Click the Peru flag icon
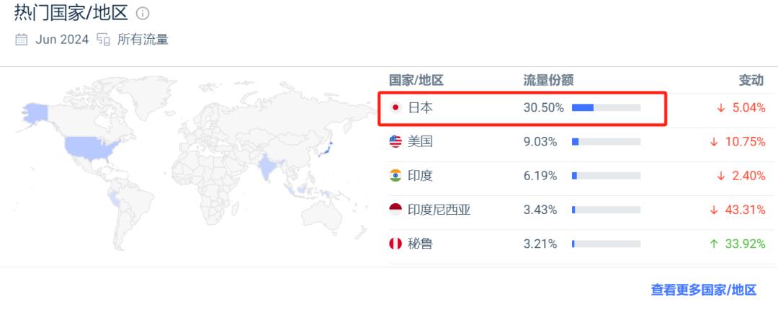 point(395,244)
